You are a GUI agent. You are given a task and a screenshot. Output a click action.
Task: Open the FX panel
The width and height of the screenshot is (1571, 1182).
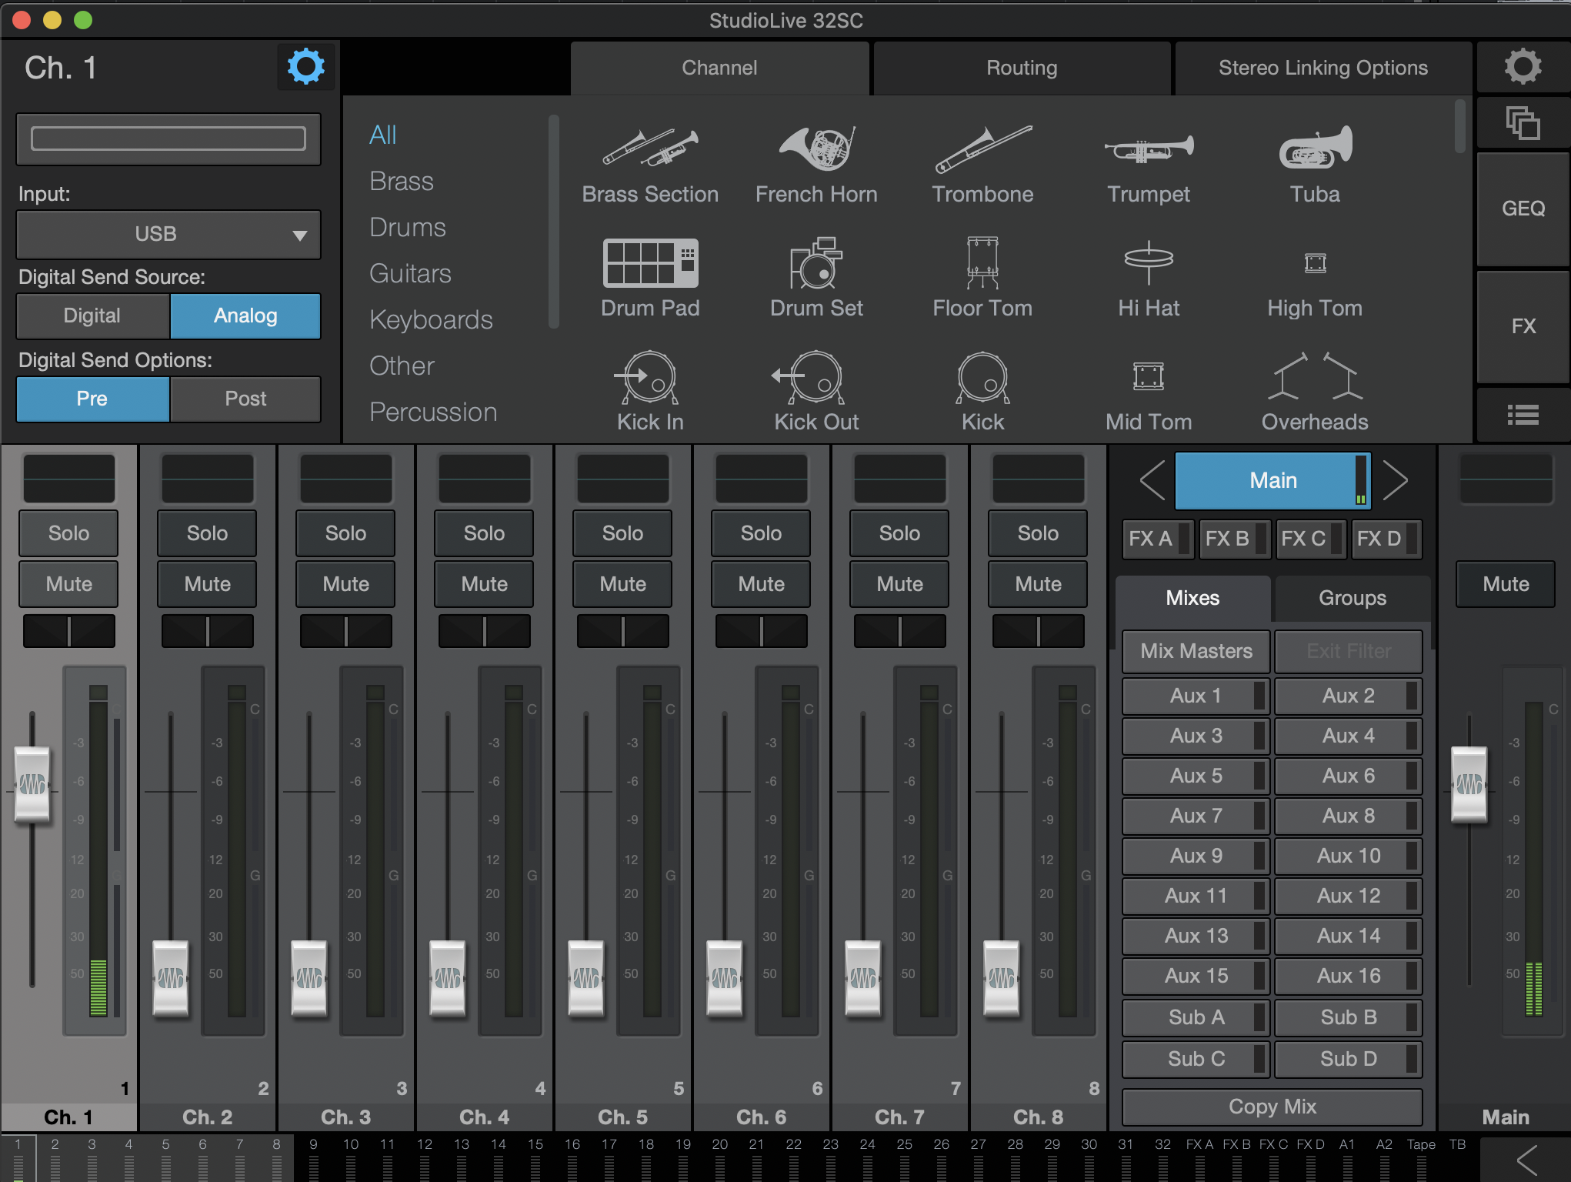pyautogui.click(x=1523, y=326)
